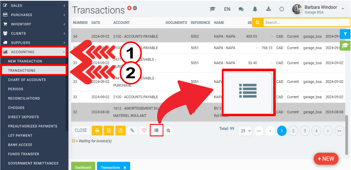
Task: Click the heart favorite icon button
Action: click(144, 131)
